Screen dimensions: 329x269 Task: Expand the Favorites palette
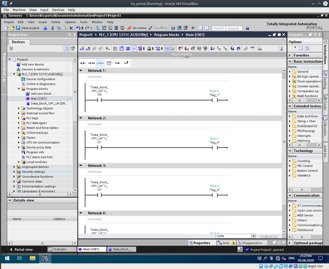(290, 55)
